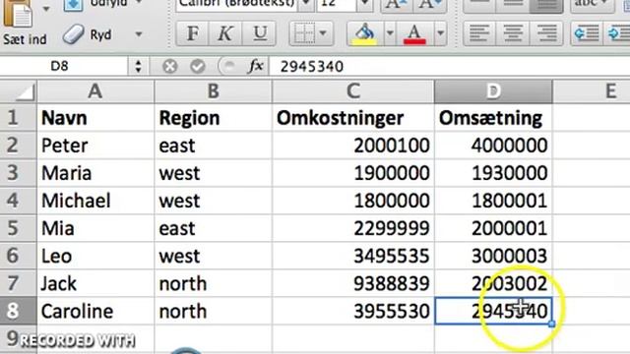Image resolution: width=630 pixels, height=354 pixels.
Task: Select column D header
Action: coord(493,91)
